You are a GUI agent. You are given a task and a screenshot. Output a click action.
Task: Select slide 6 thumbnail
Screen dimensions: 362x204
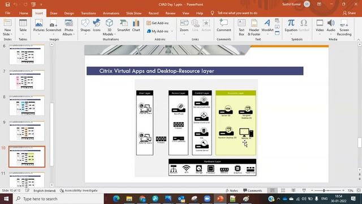27,55
